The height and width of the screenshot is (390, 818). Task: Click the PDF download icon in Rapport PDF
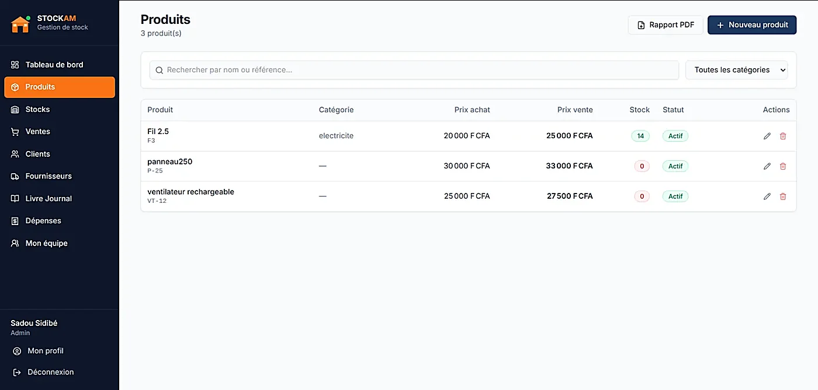click(x=641, y=25)
